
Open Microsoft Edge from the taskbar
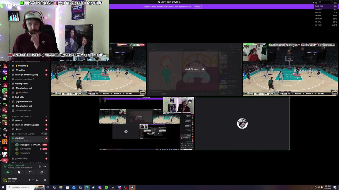[x=87, y=187]
